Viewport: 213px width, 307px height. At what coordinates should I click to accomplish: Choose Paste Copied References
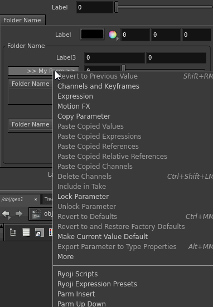(133, 146)
